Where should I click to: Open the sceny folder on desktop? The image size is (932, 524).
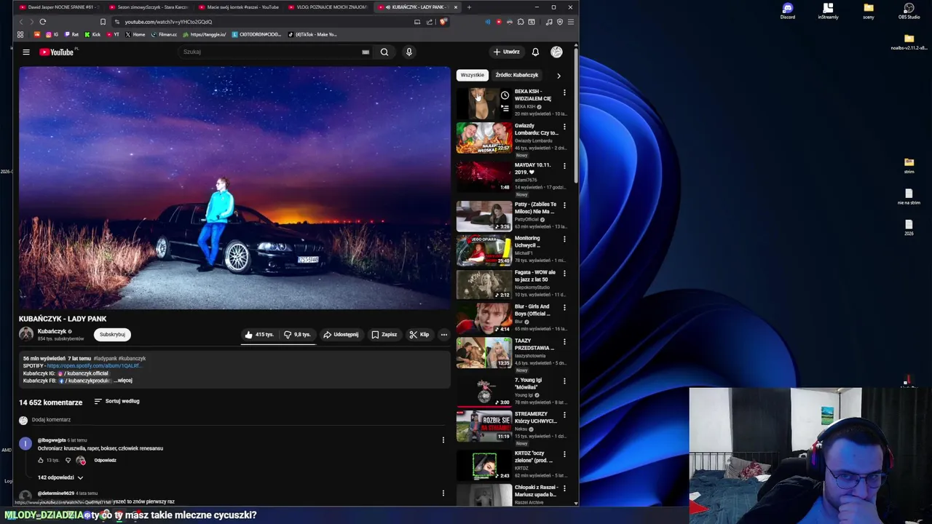[x=869, y=11]
